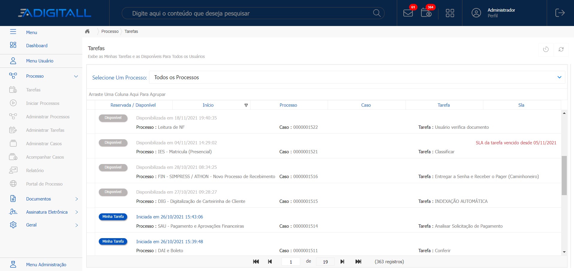The image size is (574, 271).
Task: Click the Relatório icon in sidebar
Action: tap(13, 170)
